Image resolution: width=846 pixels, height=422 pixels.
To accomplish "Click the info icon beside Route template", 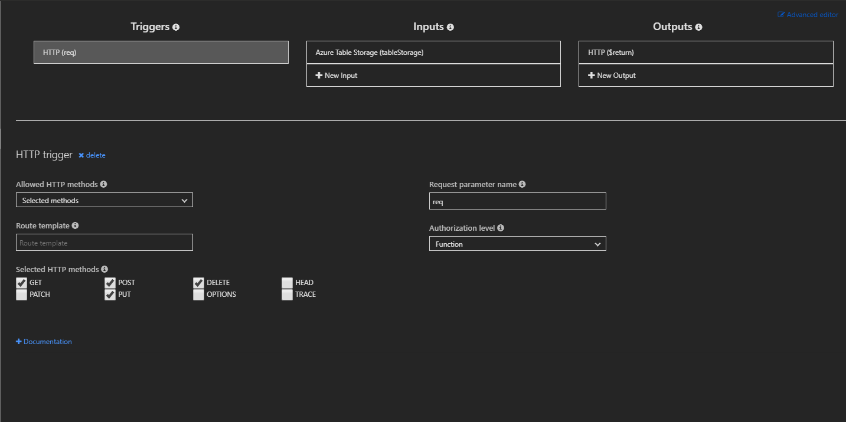I will 75,225.
